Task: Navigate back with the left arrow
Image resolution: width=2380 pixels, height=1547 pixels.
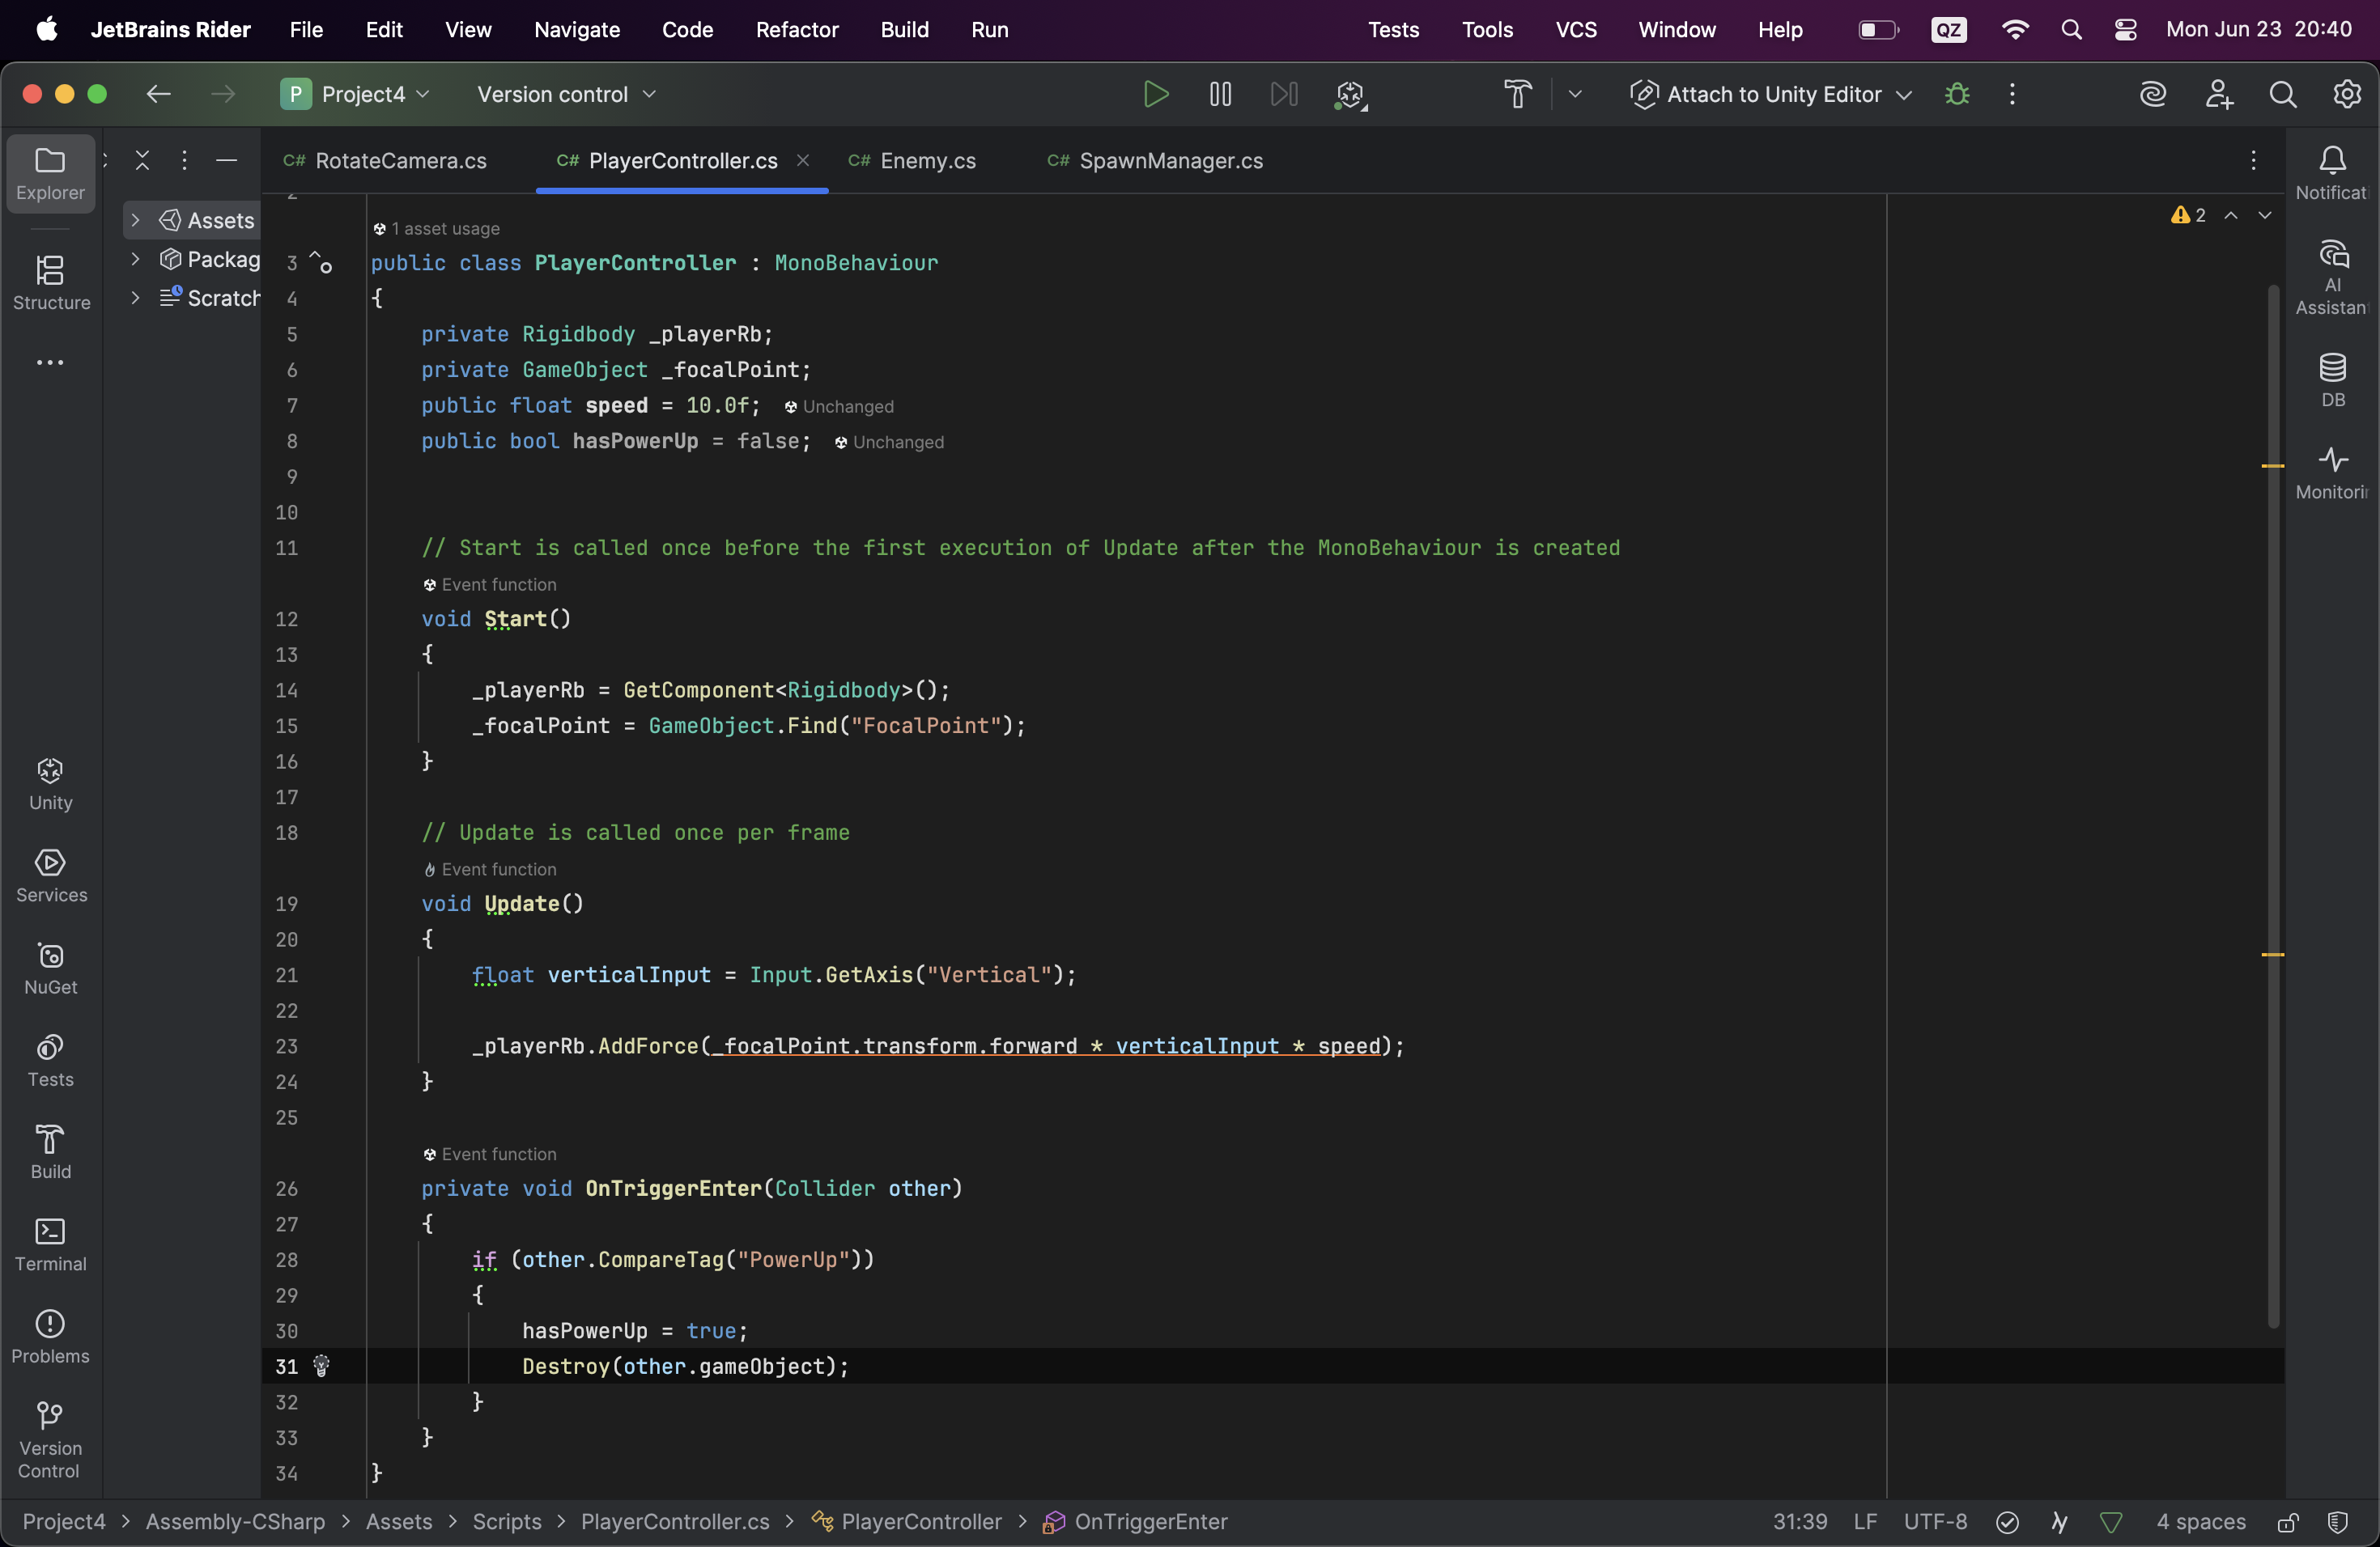Action: pyautogui.click(x=159, y=94)
